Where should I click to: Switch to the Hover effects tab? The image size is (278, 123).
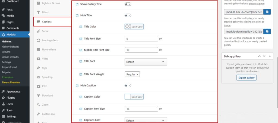[x=49, y=49]
